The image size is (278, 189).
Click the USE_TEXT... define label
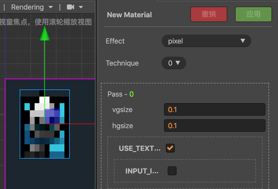[140, 148]
